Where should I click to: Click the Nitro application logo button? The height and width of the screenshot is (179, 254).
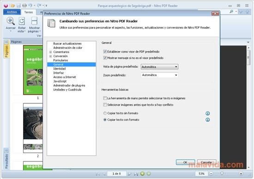6,6
